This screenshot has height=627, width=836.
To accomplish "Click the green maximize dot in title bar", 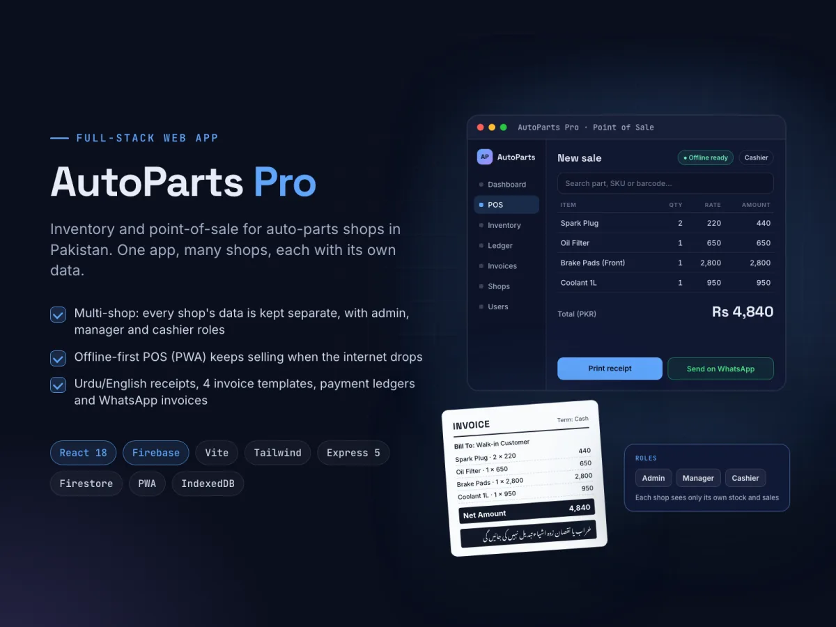I will (504, 127).
